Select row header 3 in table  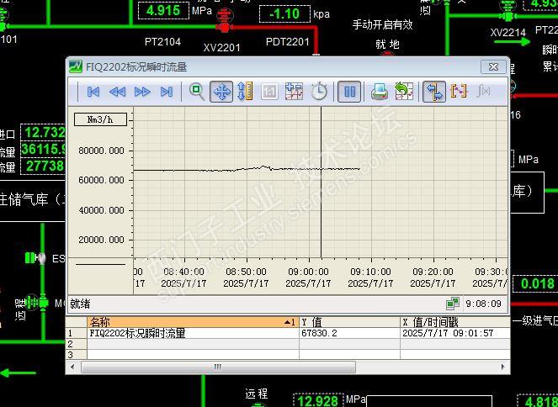77,354
